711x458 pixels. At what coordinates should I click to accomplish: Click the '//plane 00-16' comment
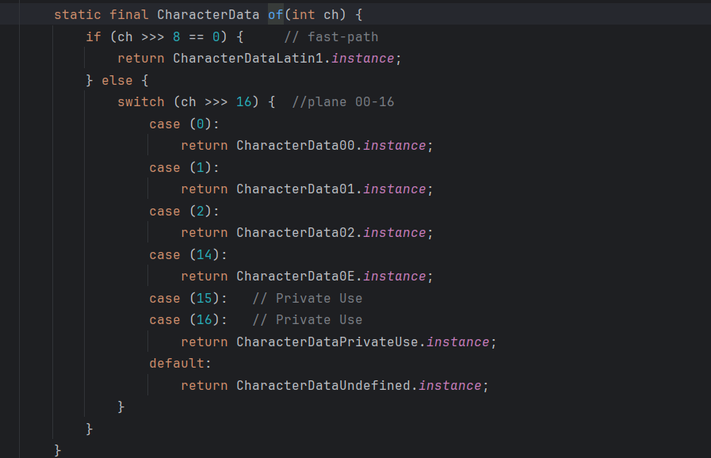342,102
